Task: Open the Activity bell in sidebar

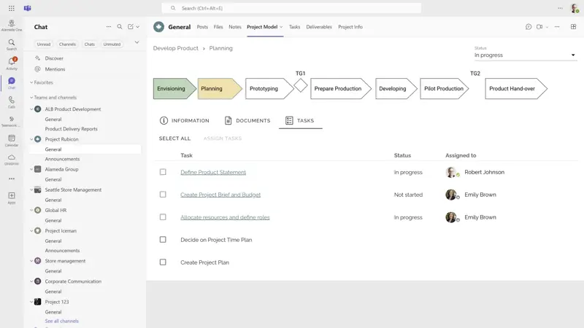Action: click(12, 63)
